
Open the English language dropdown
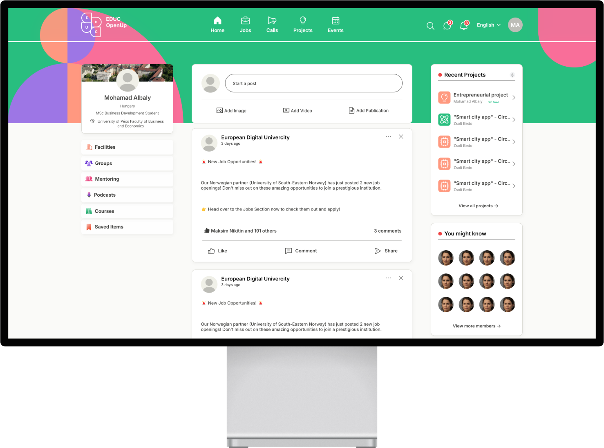click(x=488, y=25)
